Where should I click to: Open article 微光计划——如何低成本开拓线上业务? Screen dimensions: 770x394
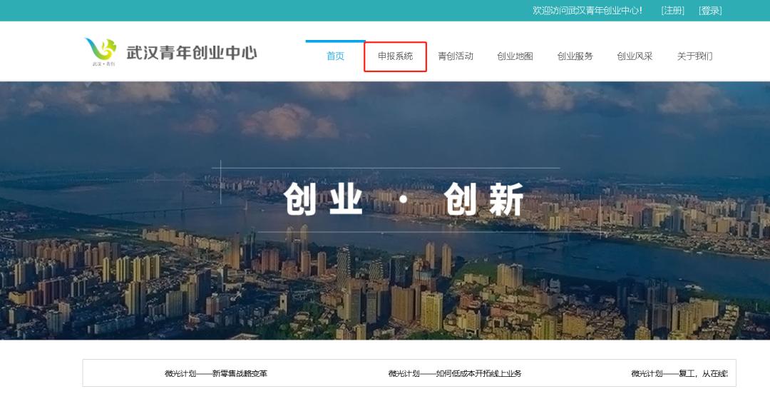pos(455,373)
